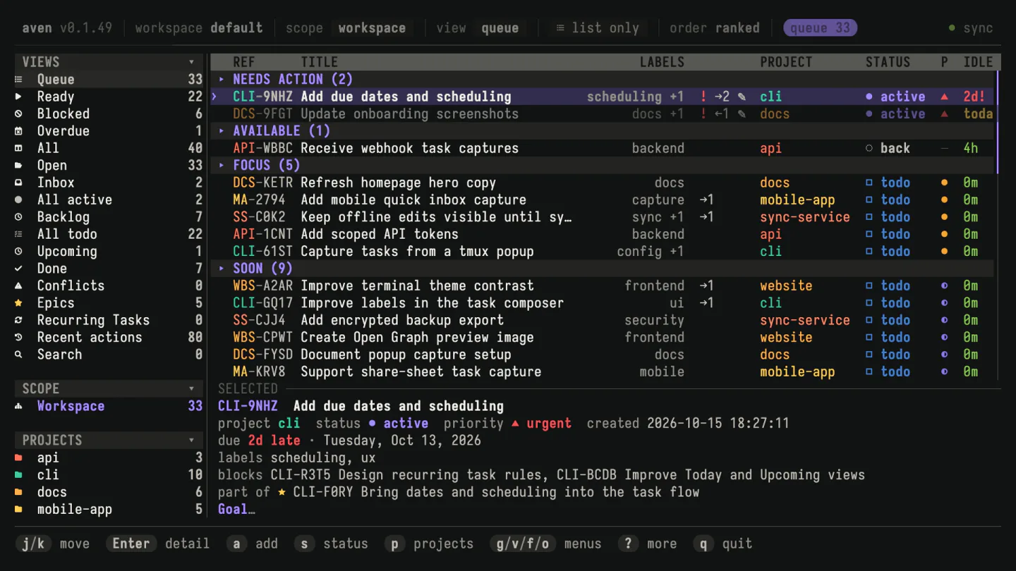
Task: Click the Workspace scope tree icon
Action: (19, 406)
